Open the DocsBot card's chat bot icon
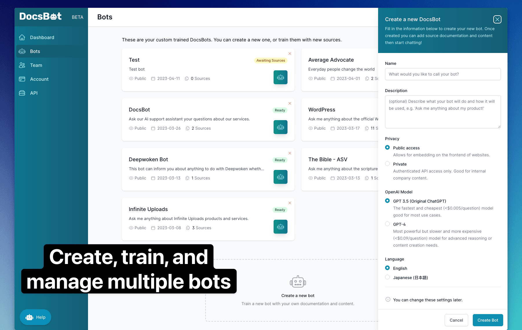The height and width of the screenshot is (330, 522). point(280,127)
